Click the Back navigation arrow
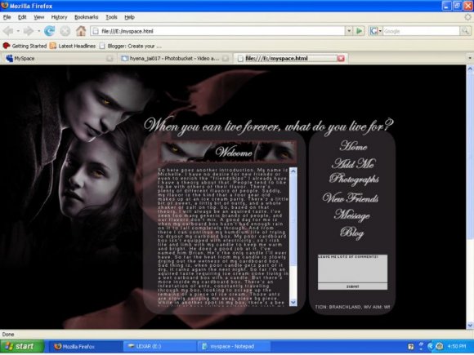The image size is (474, 355). (8, 31)
